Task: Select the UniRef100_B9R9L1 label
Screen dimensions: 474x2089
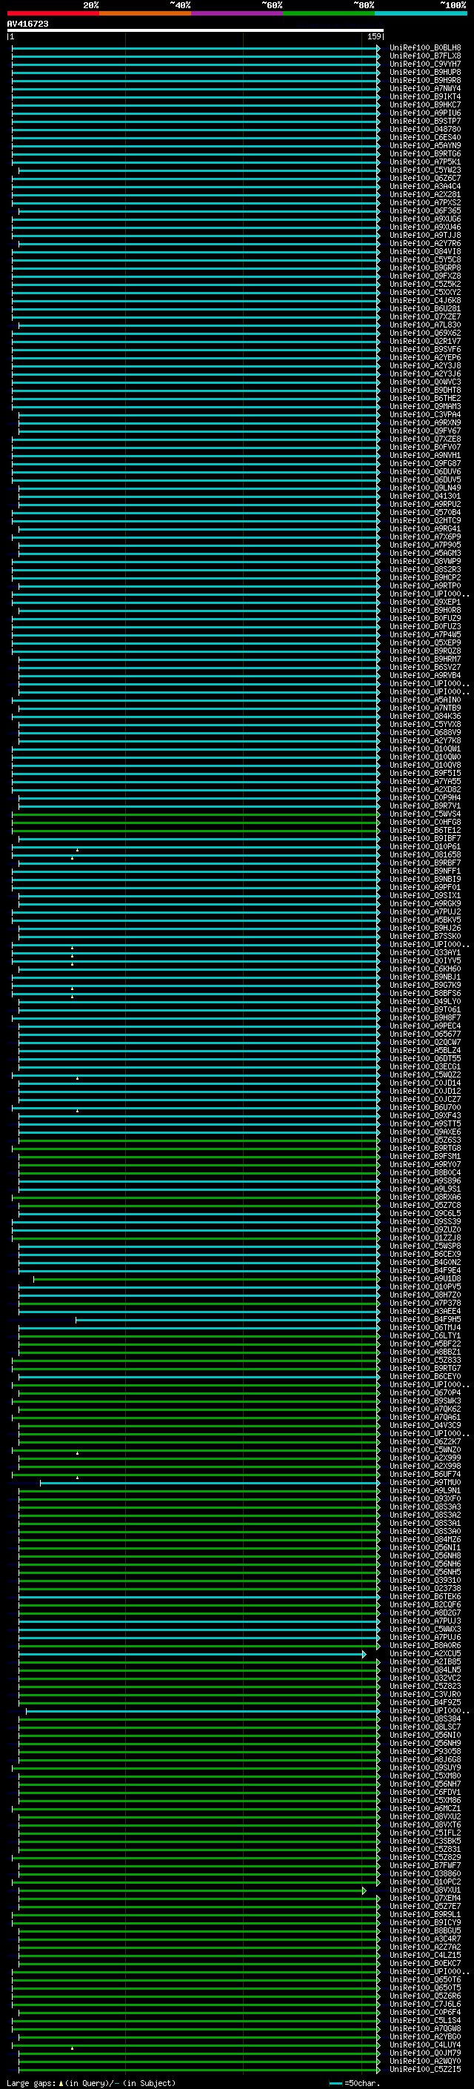Action: pyautogui.click(x=425, y=1914)
